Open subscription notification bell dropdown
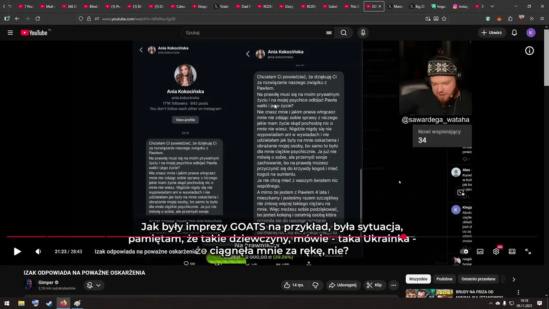Screen dimensions: 549x309 point(94,285)
